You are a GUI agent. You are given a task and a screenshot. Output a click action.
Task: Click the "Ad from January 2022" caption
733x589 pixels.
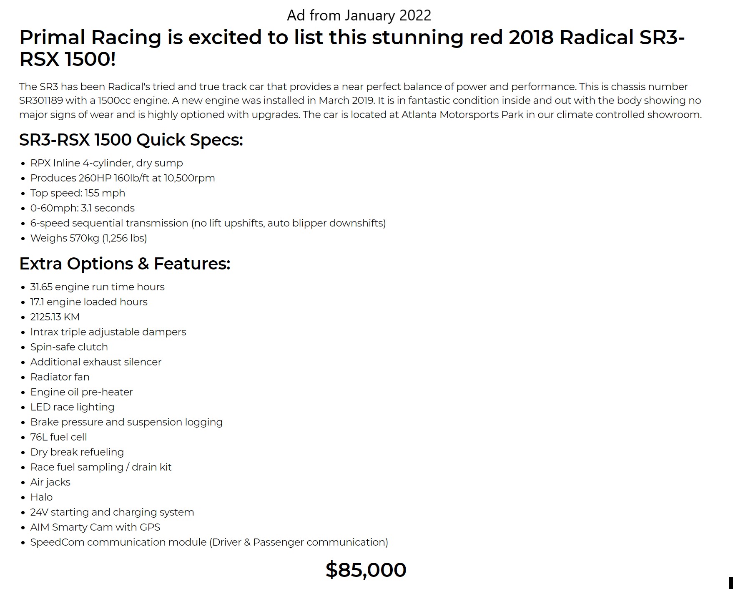pos(359,15)
